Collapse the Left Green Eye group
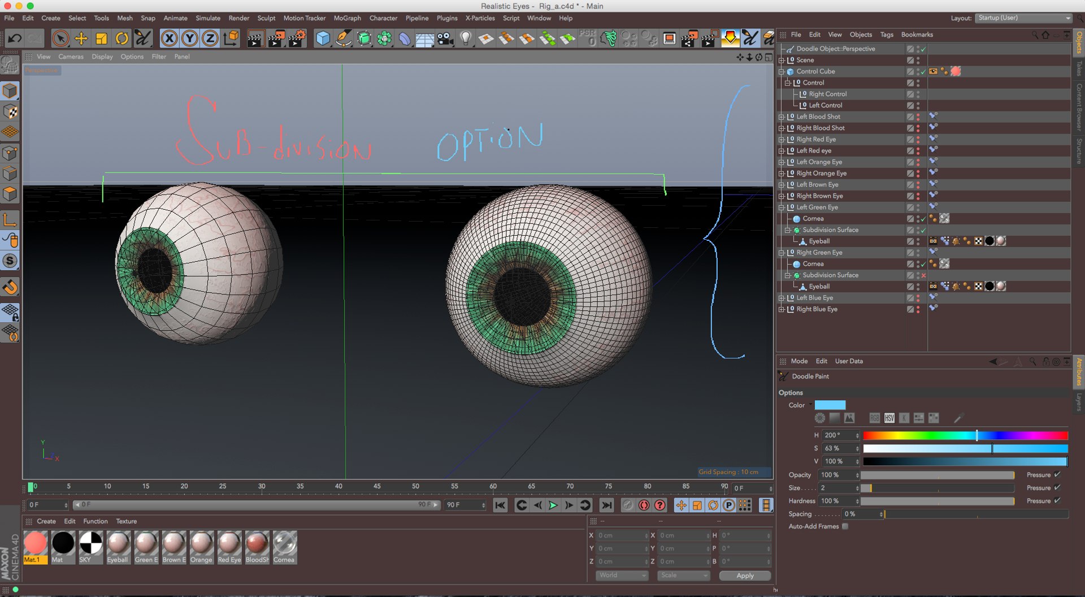The width and height of the screenshot is (1085, 597). [x=782, y=207]
